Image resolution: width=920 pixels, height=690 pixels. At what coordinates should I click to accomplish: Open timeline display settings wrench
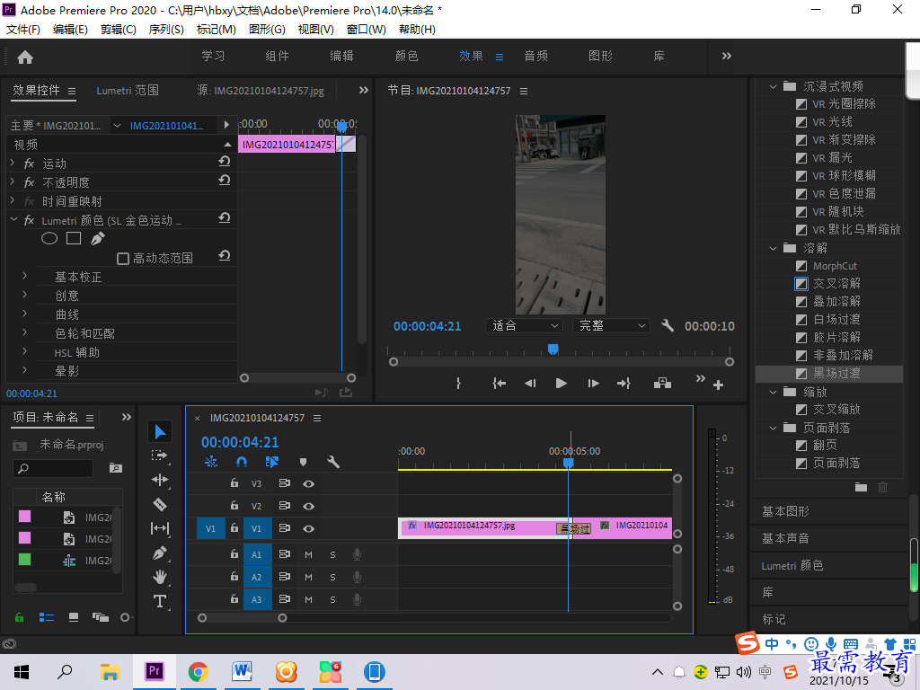point(333,463)
